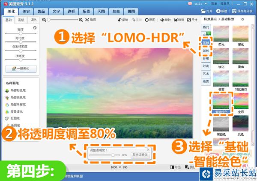Screen dimensions: 257x181
Task: Switch to the 文字 tab
Action: (x=56, y=12)
